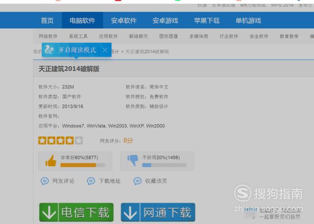Image resolution: width=314 pixels, height=224 pixels.
Task: Click the 天正建筑2014破解版 page title
Action: tap(69, 69)
